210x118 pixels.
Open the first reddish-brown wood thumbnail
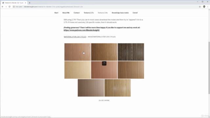77,52
